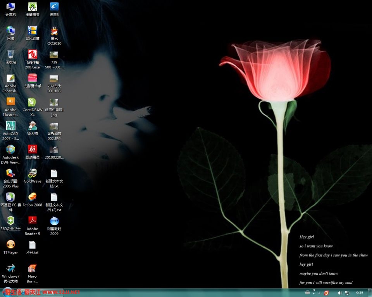Select the 739光伏001.JPG image thumbnail
The width and height of the screenshot is (372, 297).
pyautogui.click(x=54, y=79)
